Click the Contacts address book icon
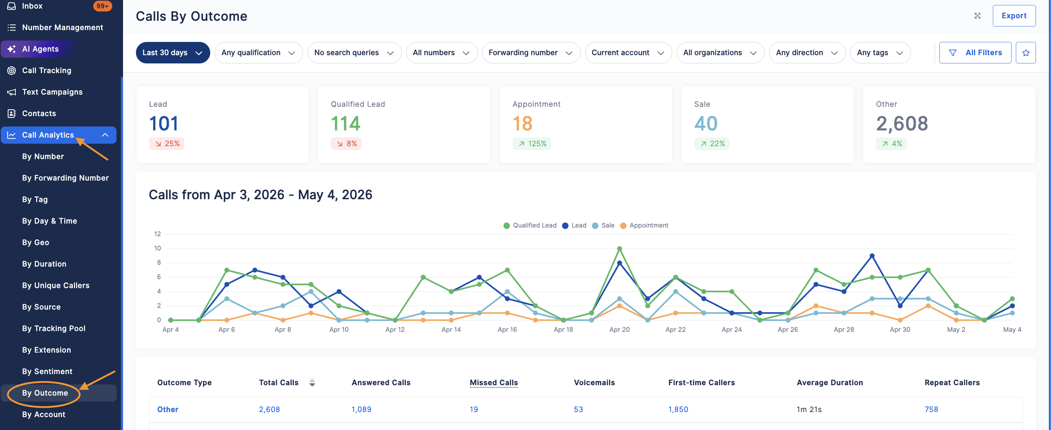 [x=11, y=113]
